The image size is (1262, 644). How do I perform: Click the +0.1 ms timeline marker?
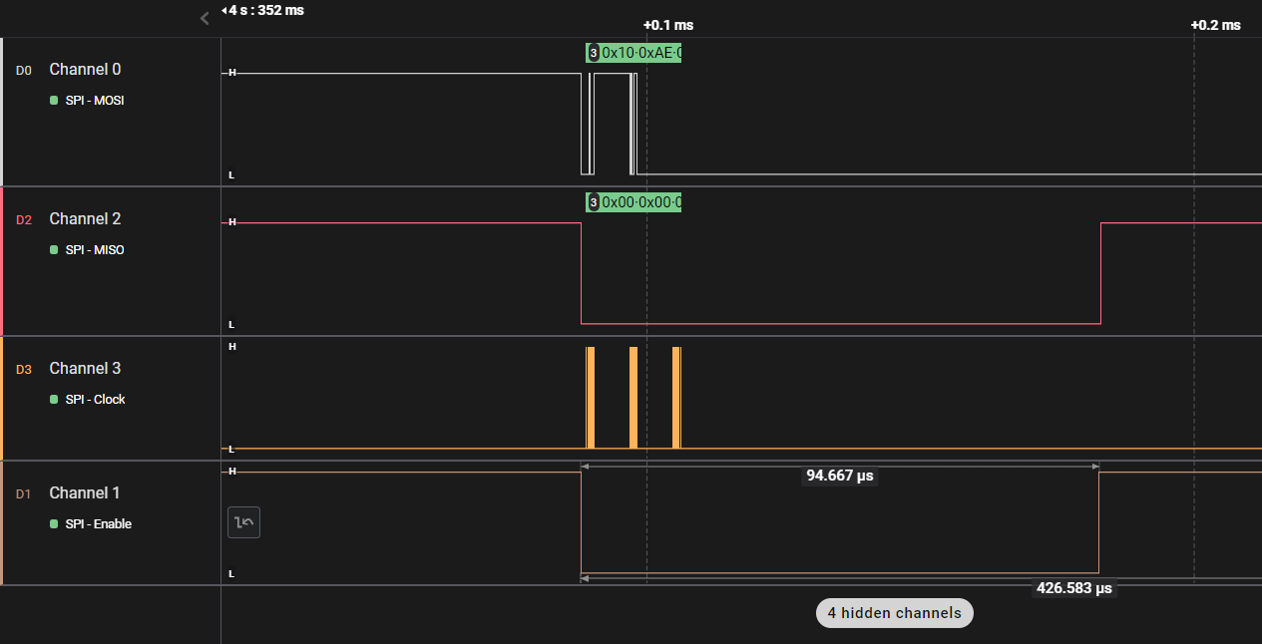pyautogui.click(x=667, y=25)
